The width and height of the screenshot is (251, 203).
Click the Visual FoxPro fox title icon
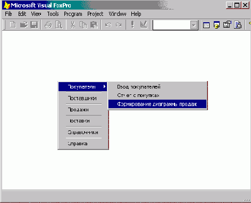pos(7,5)
